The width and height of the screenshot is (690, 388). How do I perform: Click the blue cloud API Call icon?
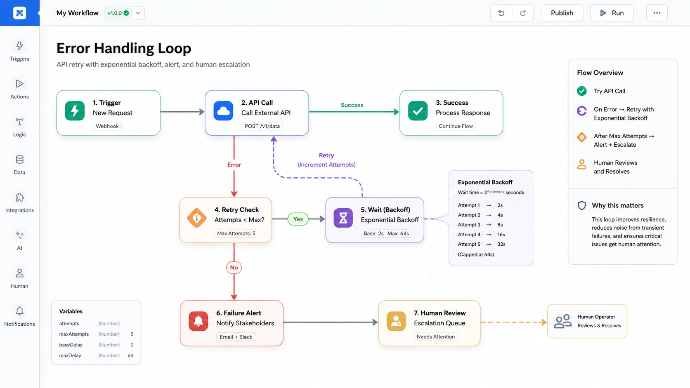223,111
